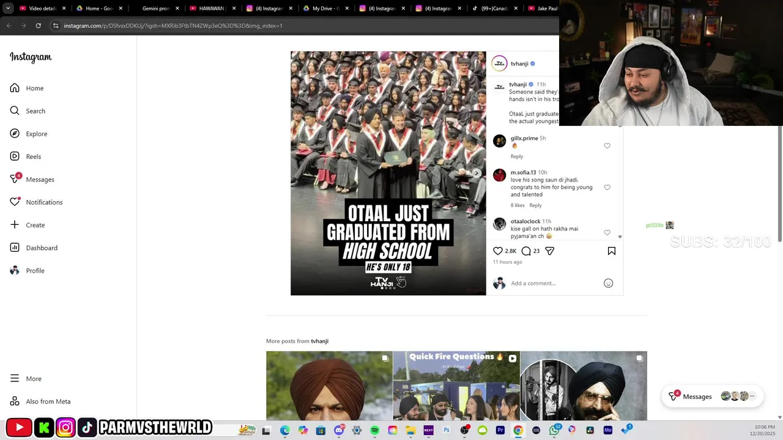This screenshot has width=783, height=440.
Task: Open the black turban man post thumbnail
Action: click(584, 386)
